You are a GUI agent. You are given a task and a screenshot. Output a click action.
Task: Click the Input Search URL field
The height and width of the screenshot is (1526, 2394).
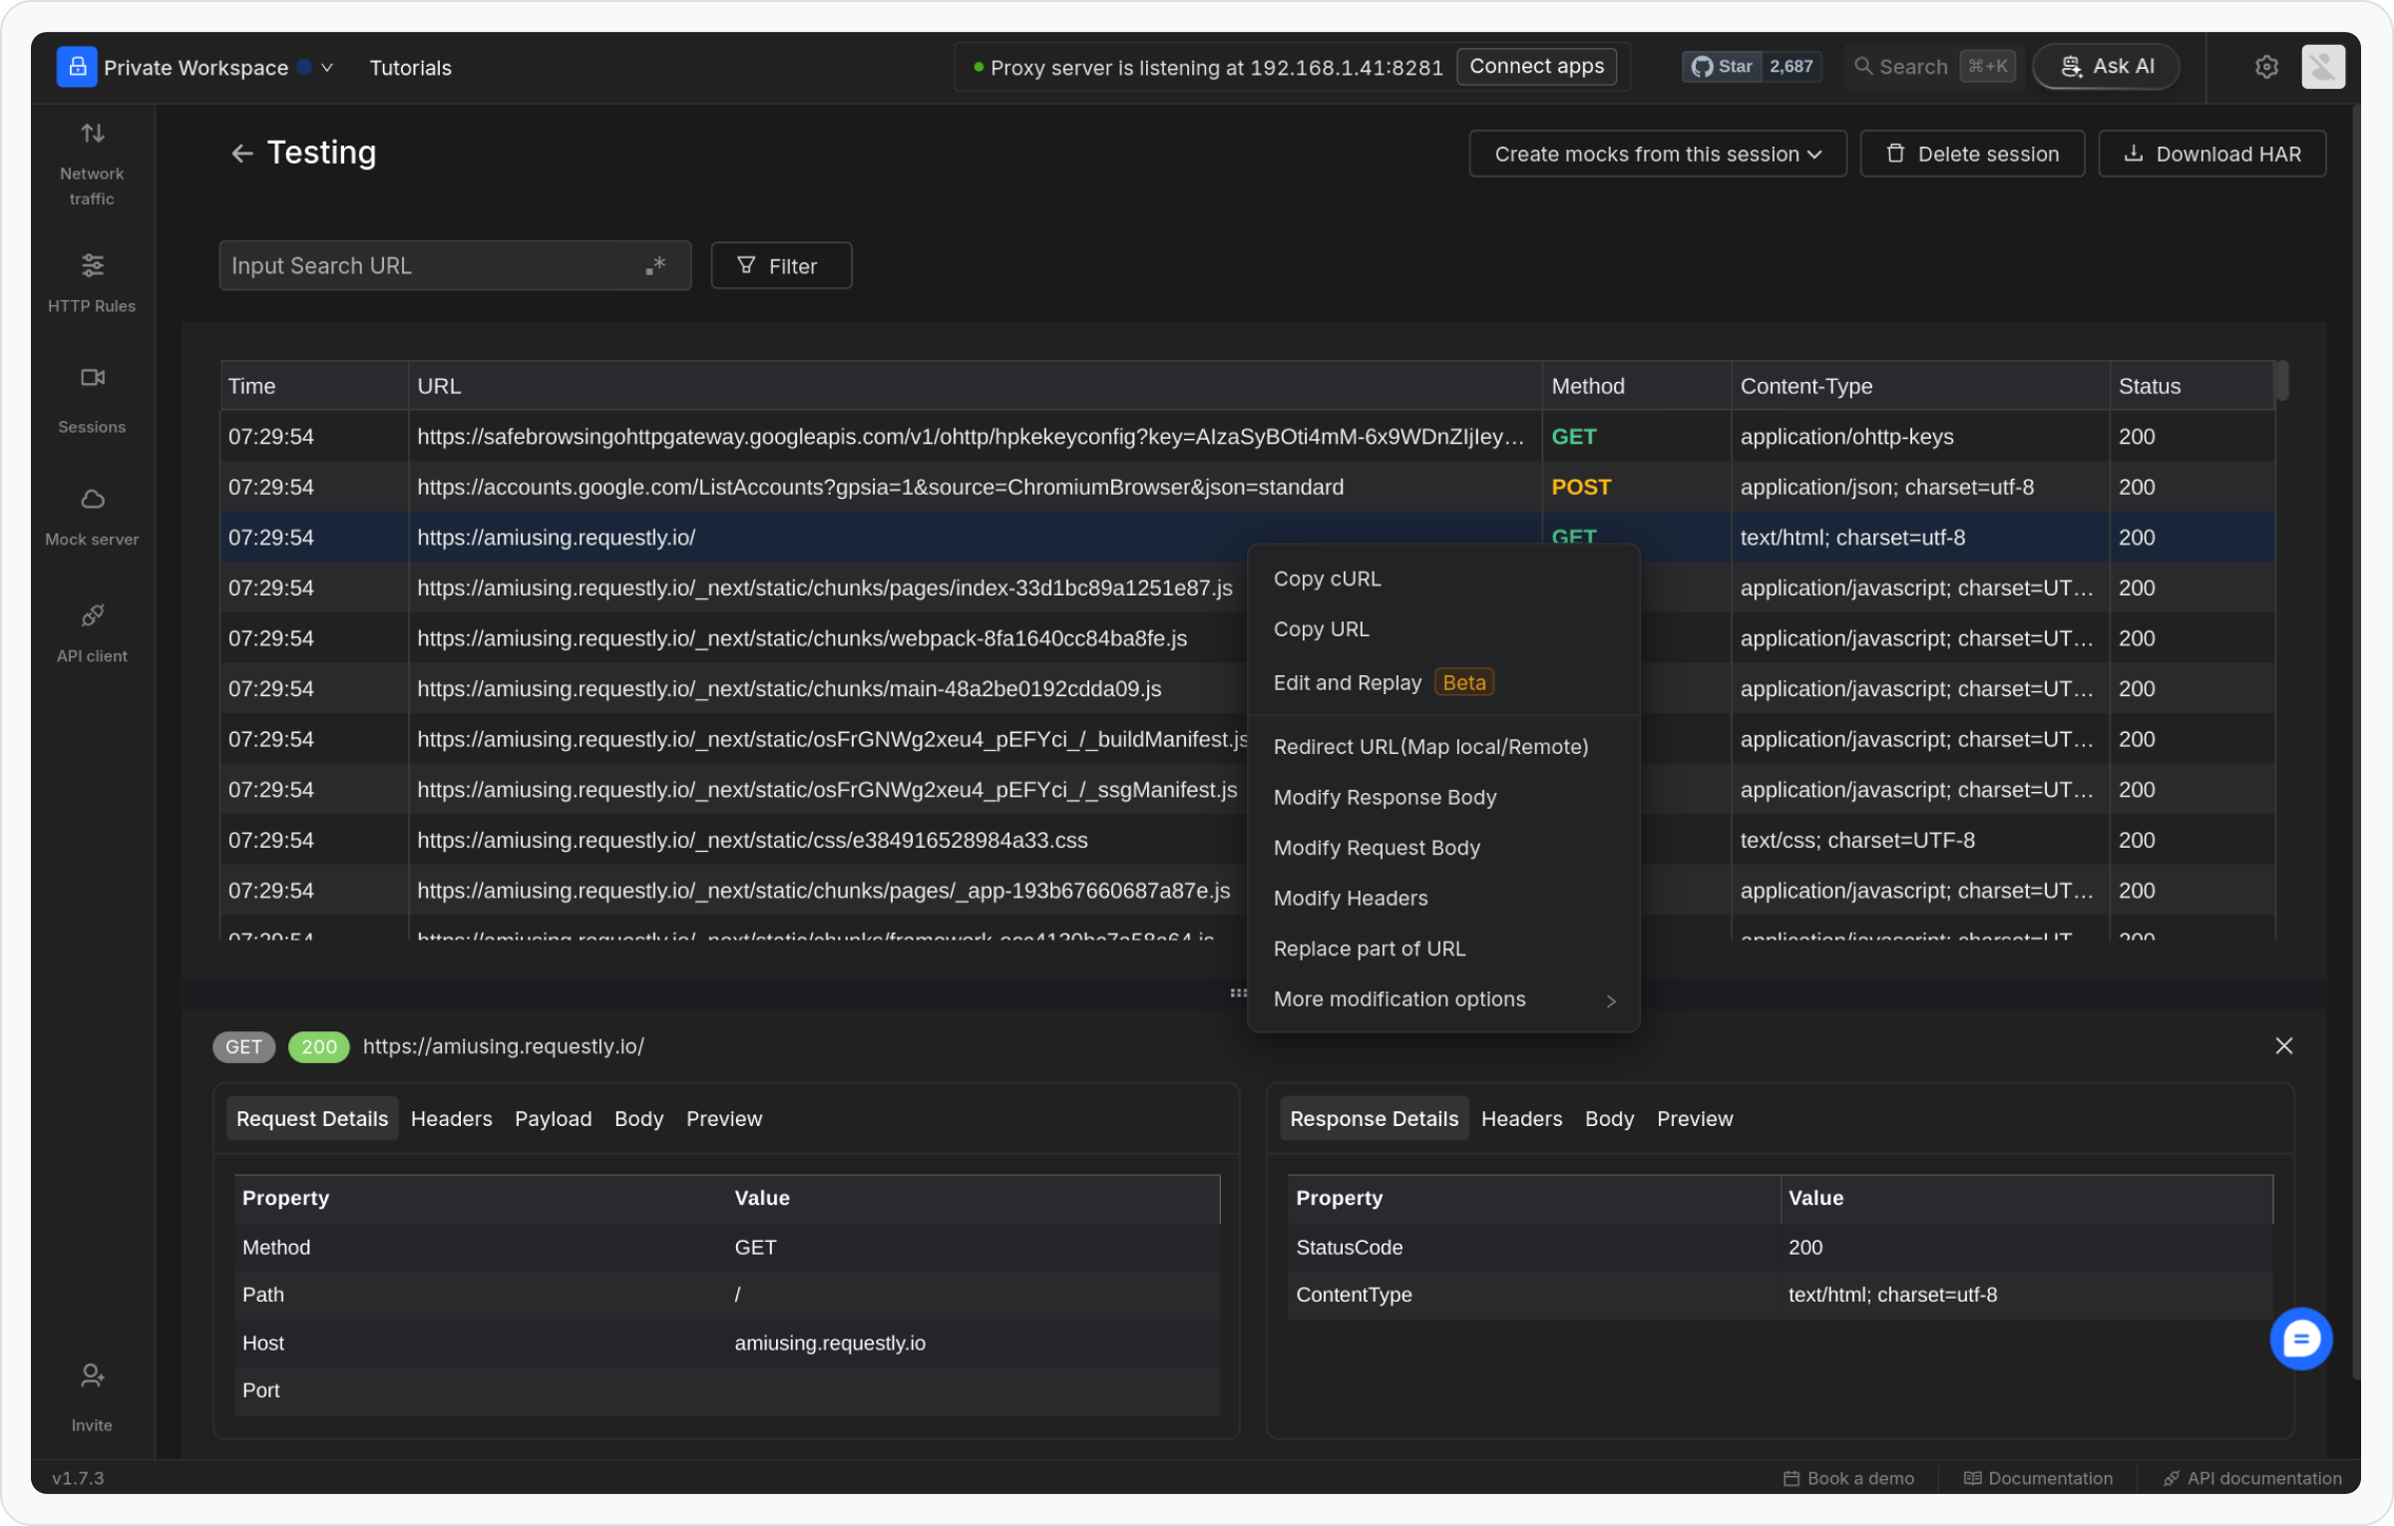click(x=429, y=266)
